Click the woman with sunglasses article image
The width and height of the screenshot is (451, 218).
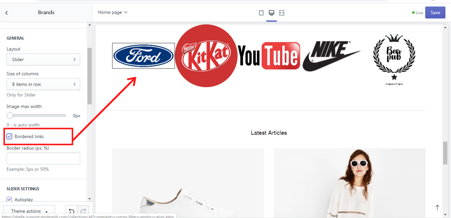coord(350,183)
